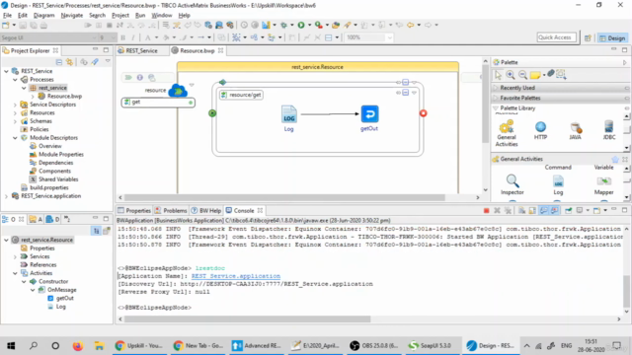632x355 pixels.
Task: Toggle sort in the outline view
Action: [97, 231]
